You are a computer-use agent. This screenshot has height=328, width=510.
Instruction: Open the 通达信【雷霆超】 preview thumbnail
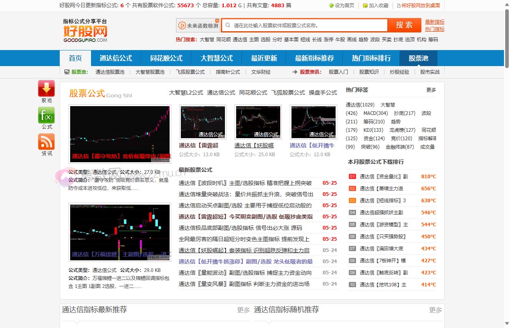(x=202, y=122)
